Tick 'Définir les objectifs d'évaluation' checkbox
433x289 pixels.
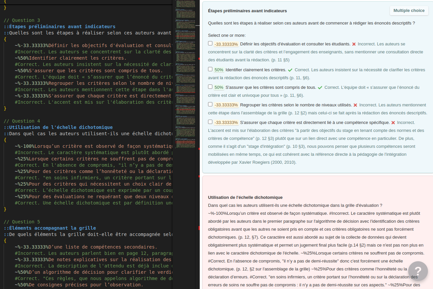[x=210, y=43]
